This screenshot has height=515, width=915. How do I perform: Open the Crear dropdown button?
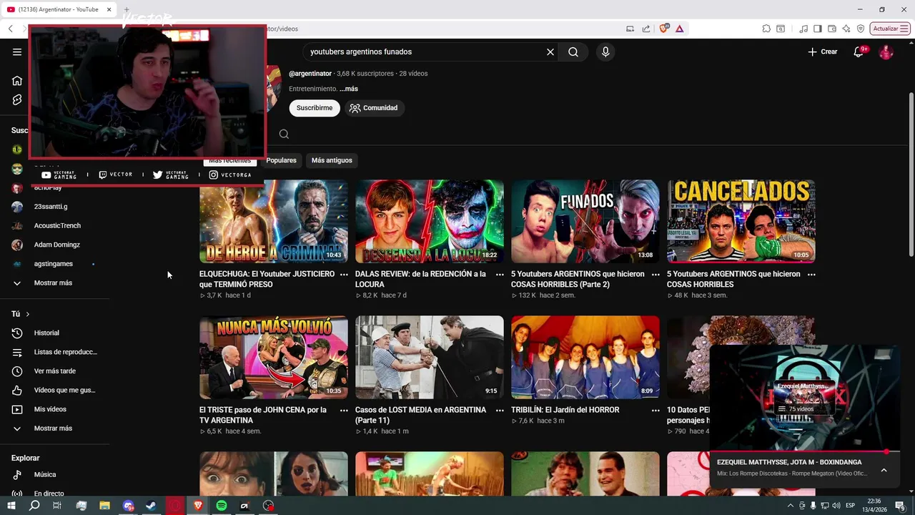pyautogui.click(x=823, y=51)
